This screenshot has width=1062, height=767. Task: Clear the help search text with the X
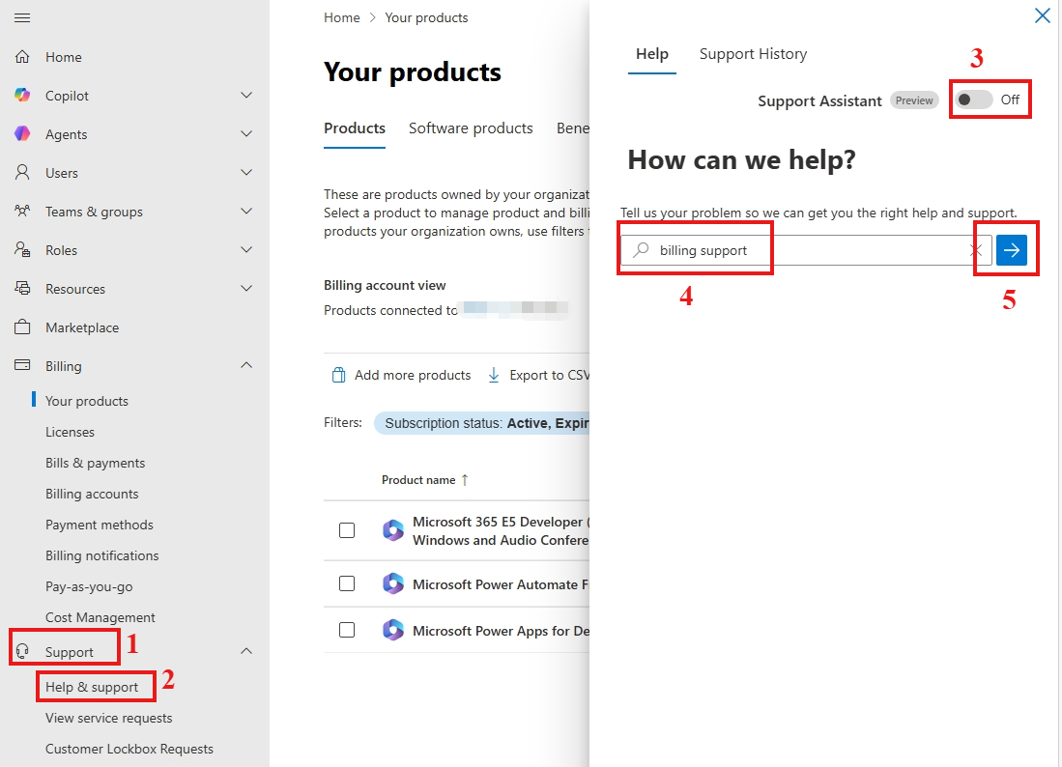(x=976, y=250)
